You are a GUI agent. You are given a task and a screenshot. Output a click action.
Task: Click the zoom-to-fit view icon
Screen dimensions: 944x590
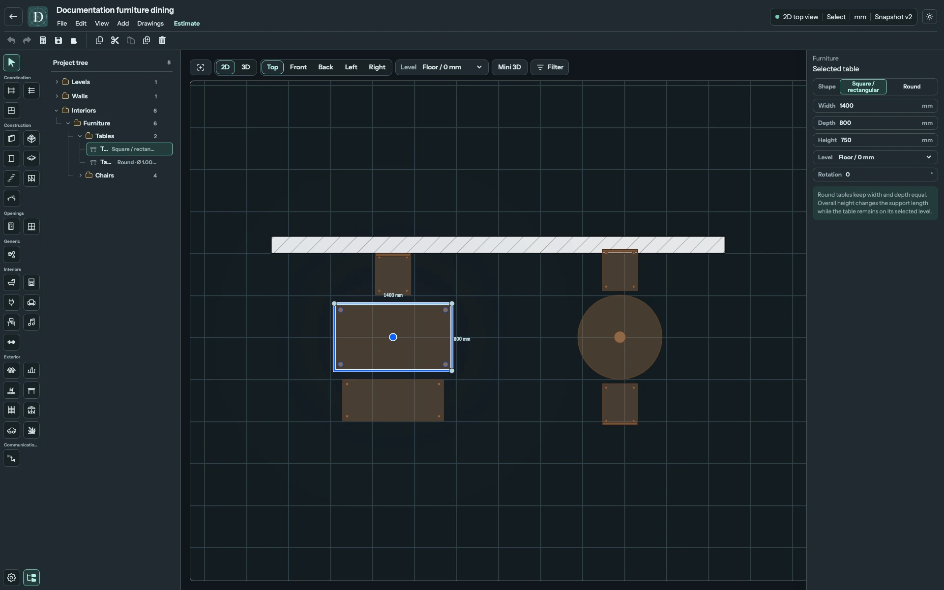(x=201, y=67)
